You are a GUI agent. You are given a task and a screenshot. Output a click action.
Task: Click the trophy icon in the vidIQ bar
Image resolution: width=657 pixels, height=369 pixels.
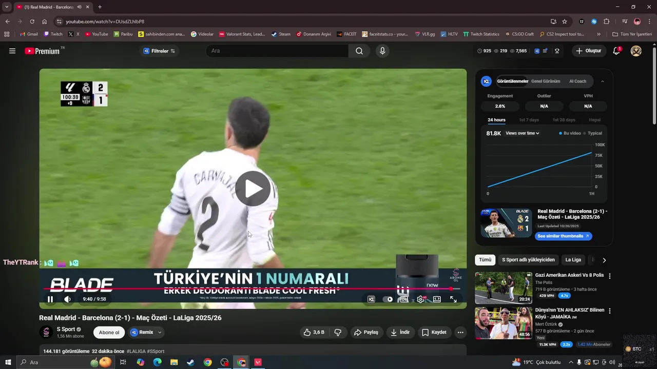click(557, 51)
